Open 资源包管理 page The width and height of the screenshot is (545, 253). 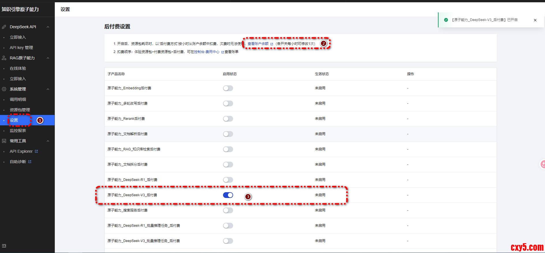[20, 110]
